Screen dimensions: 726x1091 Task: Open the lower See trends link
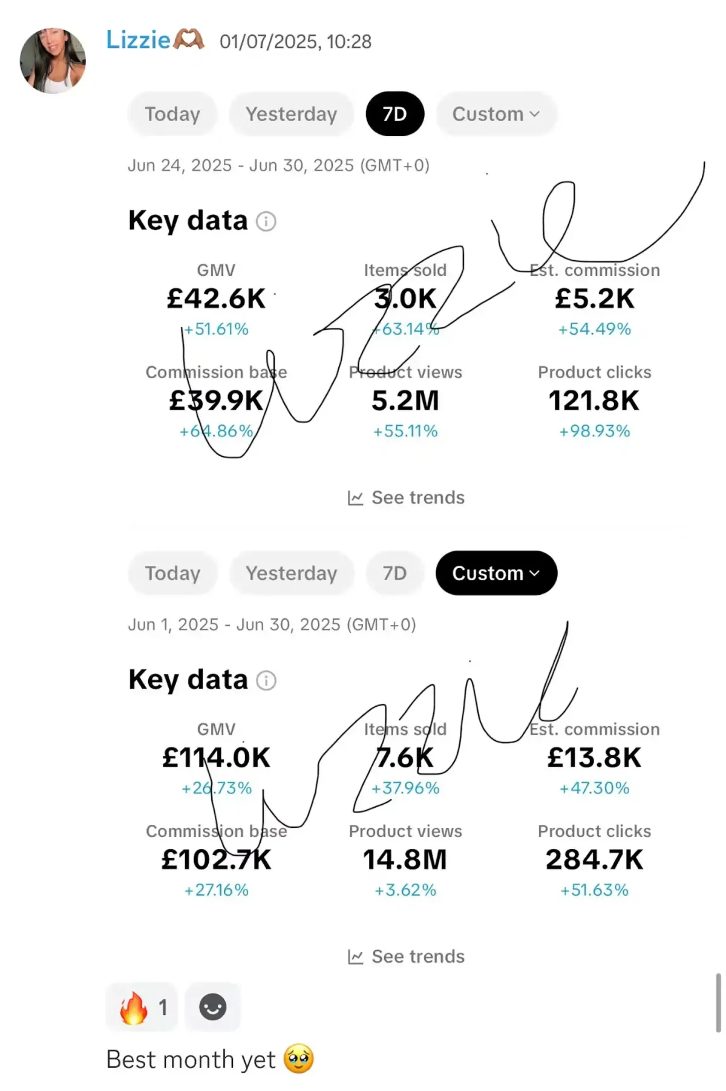click(x=417, y=957)
